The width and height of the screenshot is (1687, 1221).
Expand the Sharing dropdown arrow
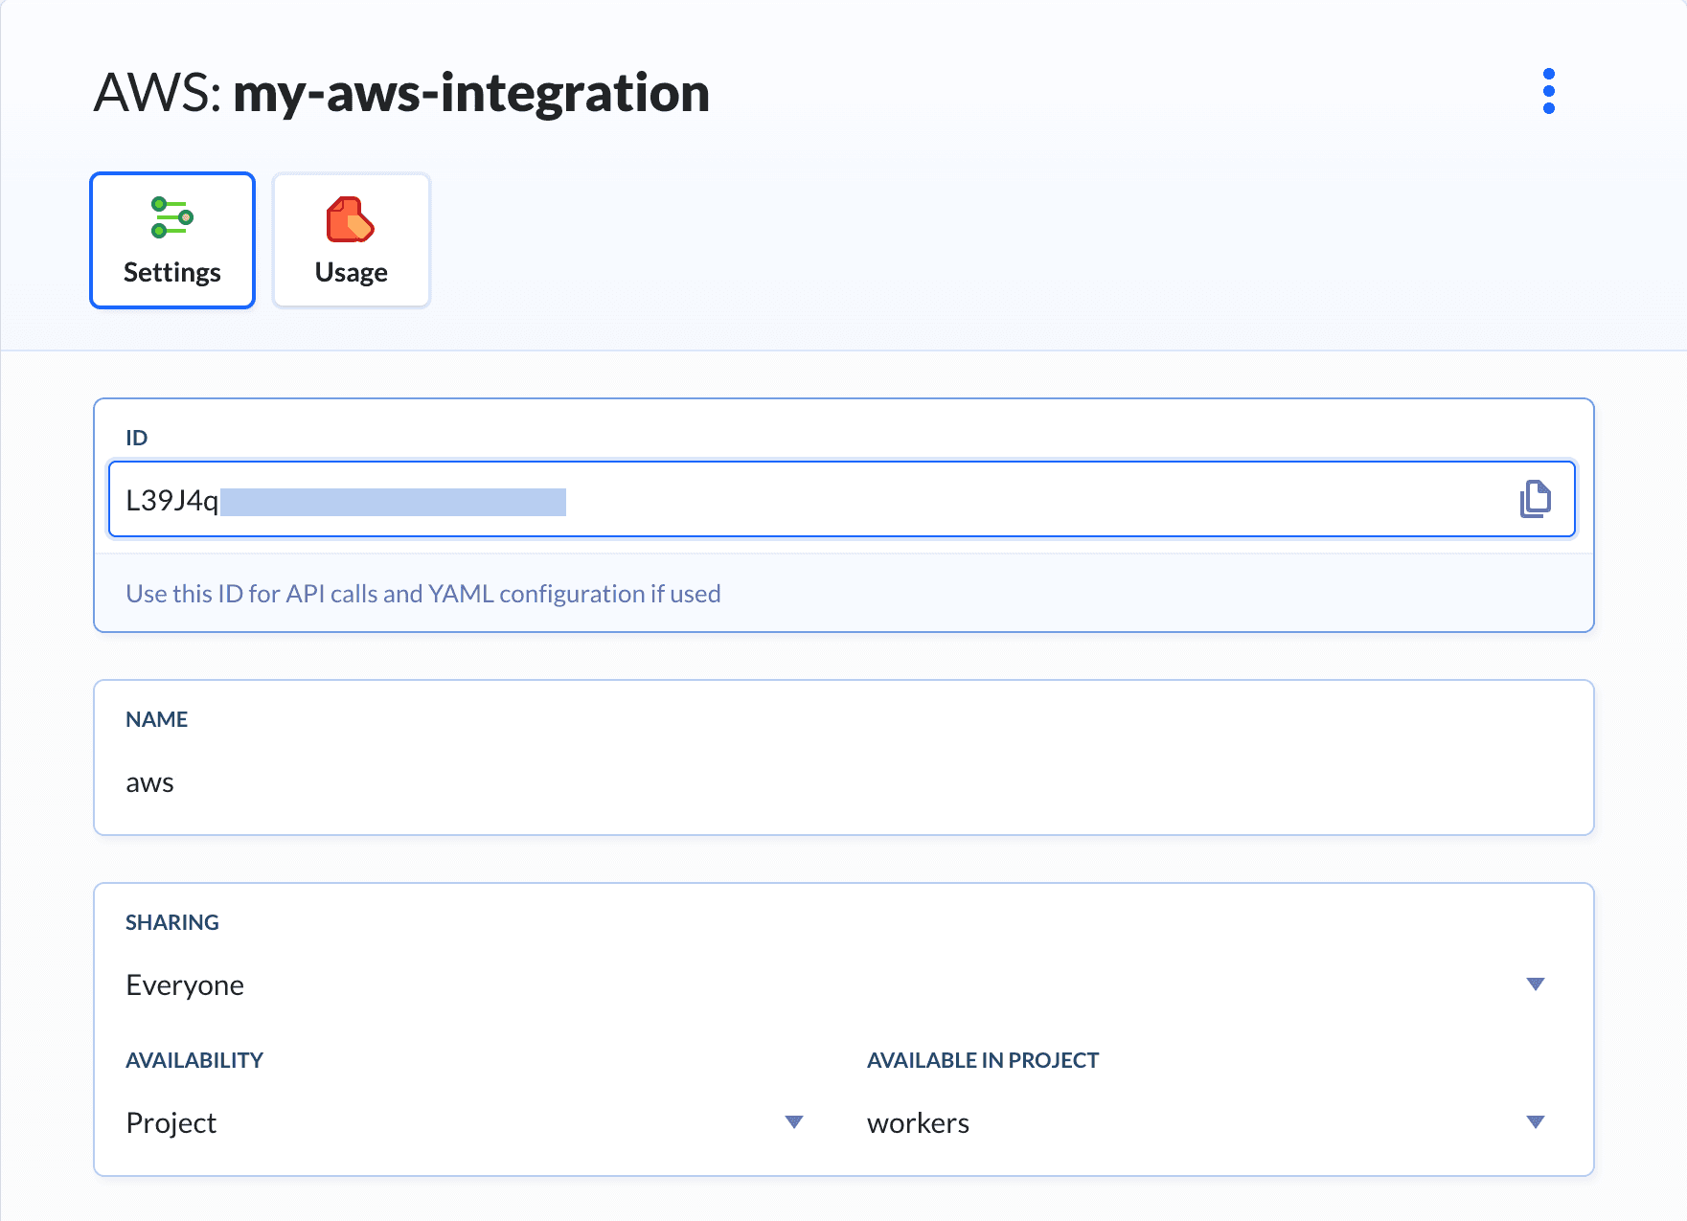(x=1535, y=984)
